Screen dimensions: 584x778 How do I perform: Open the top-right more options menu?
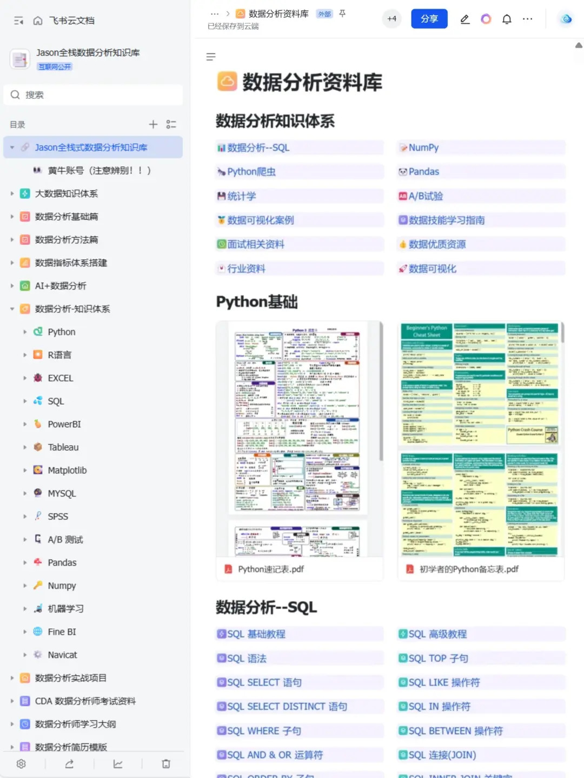(x=527, y=19)
